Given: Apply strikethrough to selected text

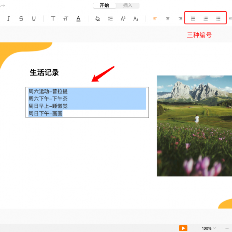Looking at the screenshot, I should click(x=21, y=19).
